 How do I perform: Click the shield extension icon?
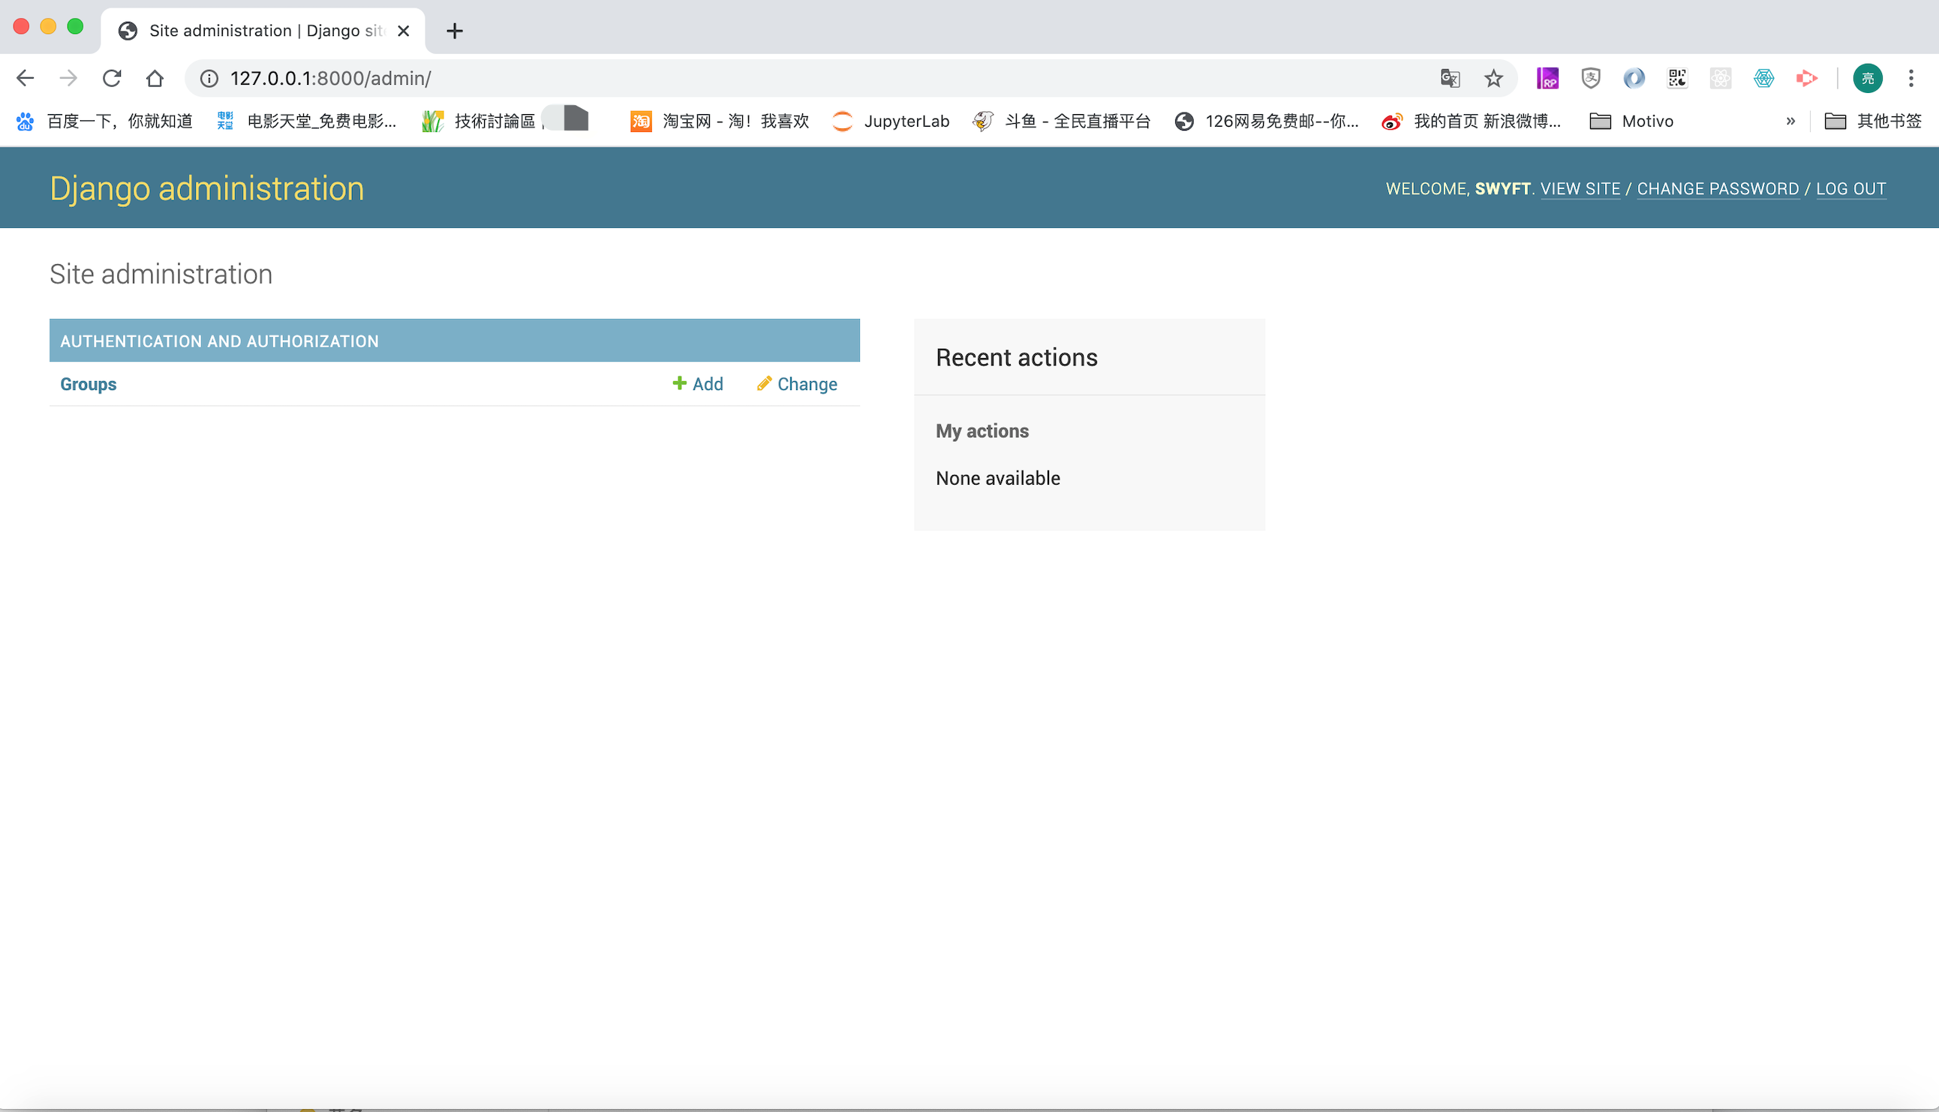[x=1591, y=78]
